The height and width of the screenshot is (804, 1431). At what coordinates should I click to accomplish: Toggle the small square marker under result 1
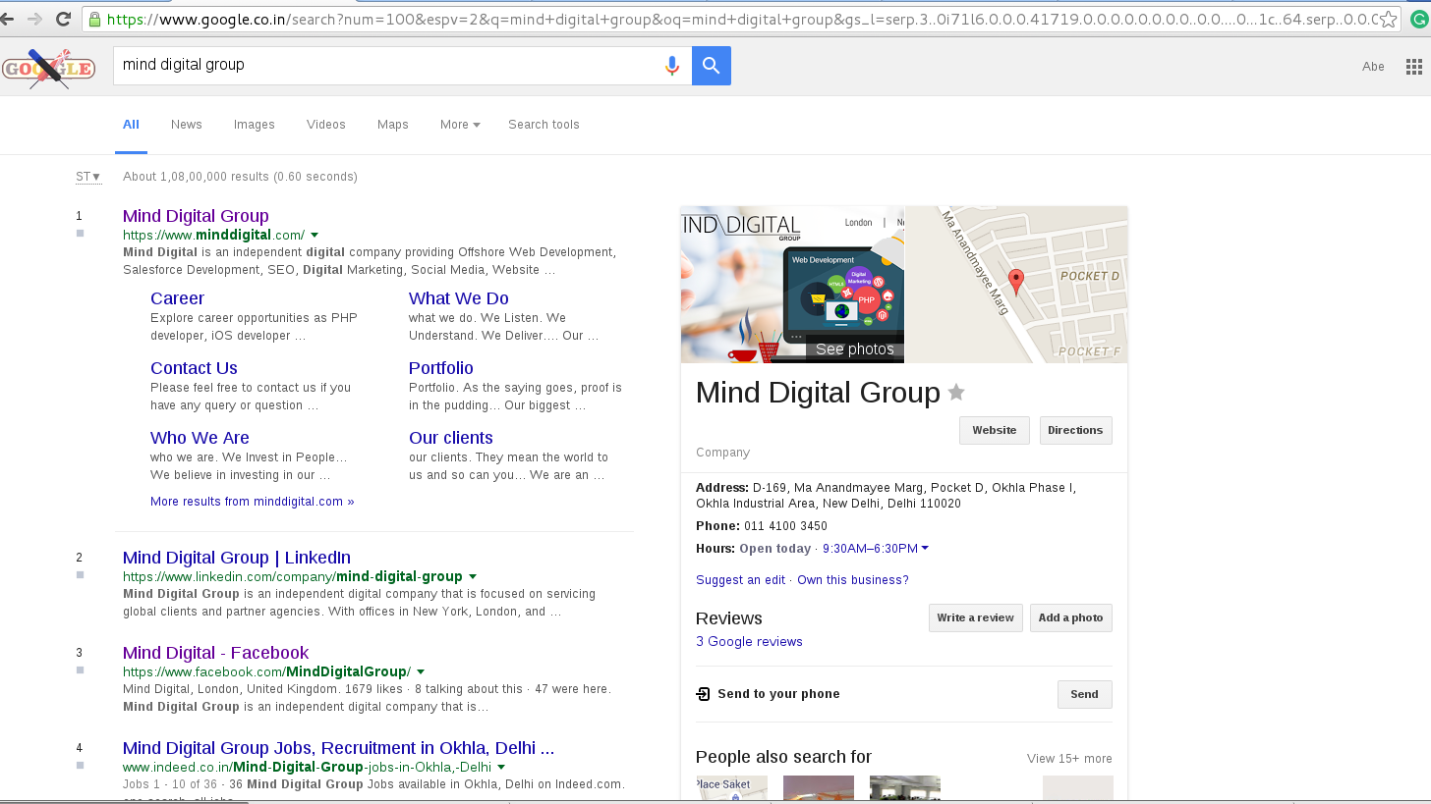point(80,233)
